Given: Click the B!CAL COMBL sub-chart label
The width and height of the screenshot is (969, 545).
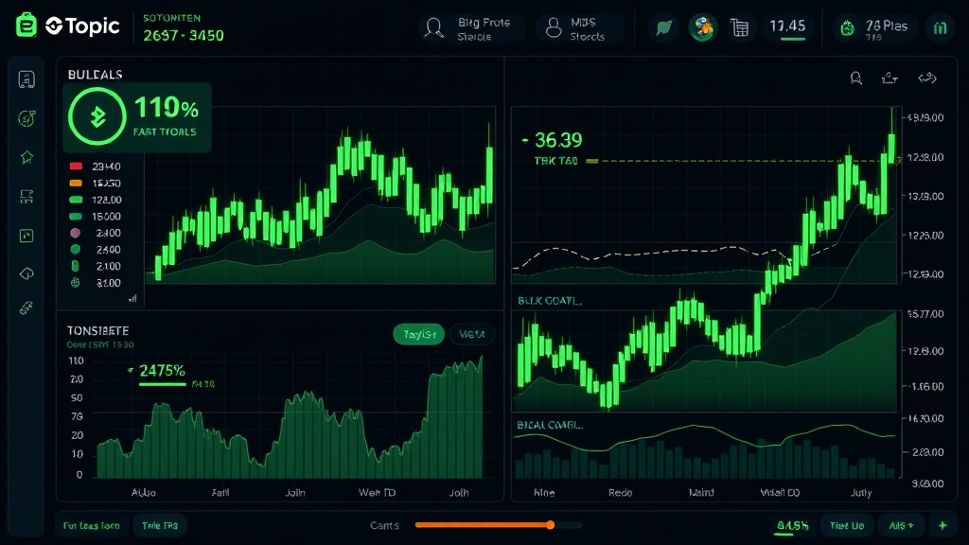Looking at the screenshot, I should [550, 425].
